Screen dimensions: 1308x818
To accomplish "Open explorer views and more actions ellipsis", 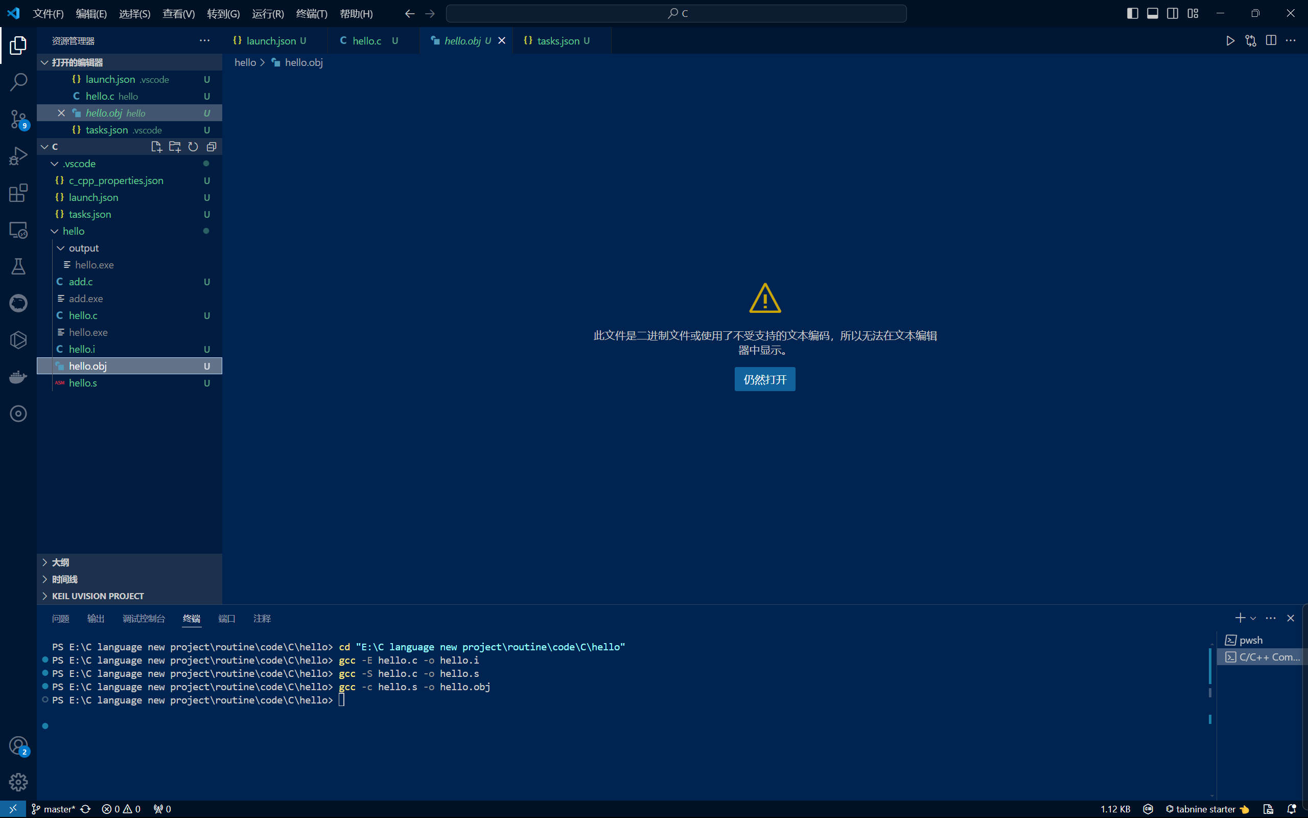I will pyautogui.click(x=204, y=40).
